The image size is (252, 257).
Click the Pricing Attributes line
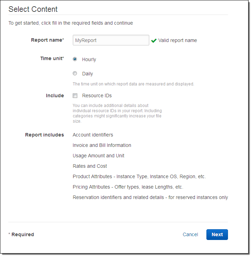[128, 187]
